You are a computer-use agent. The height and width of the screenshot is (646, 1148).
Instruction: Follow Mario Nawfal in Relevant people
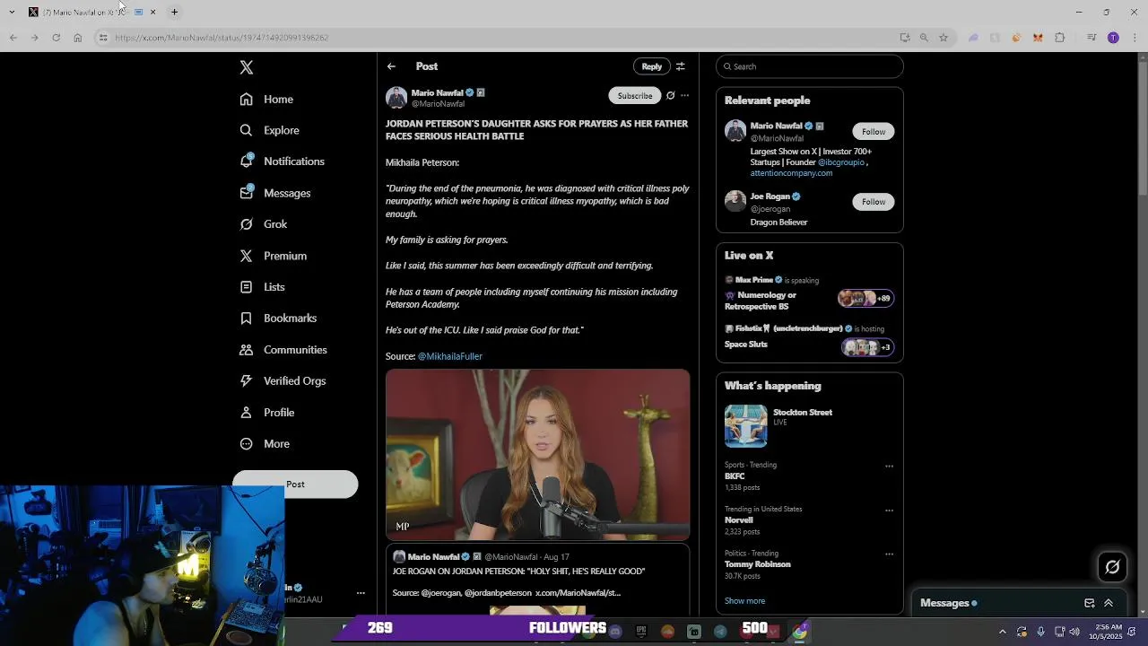[874, 132]
